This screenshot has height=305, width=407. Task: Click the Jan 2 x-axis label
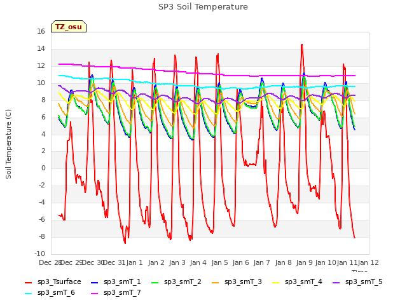point(156,262)
